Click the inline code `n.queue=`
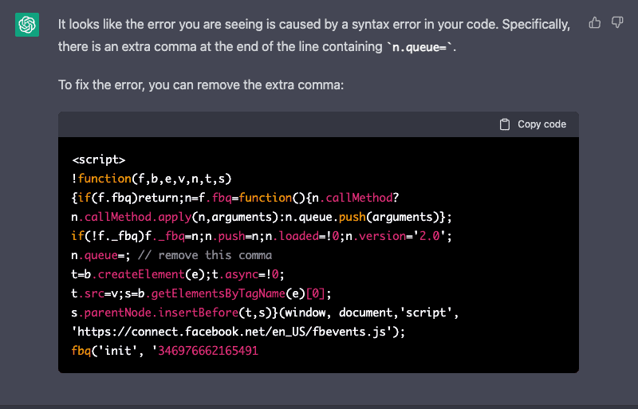 click(421, 47)
